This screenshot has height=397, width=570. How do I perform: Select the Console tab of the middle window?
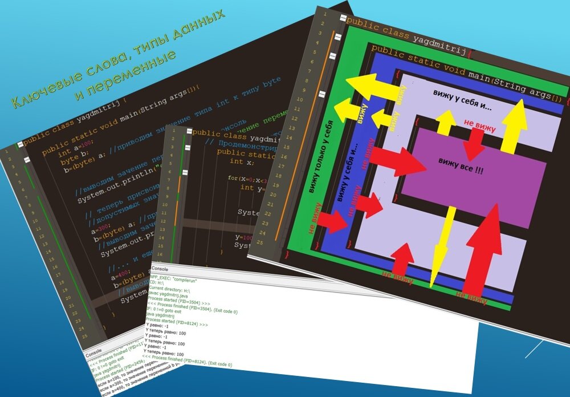click(x=160, y=269)
